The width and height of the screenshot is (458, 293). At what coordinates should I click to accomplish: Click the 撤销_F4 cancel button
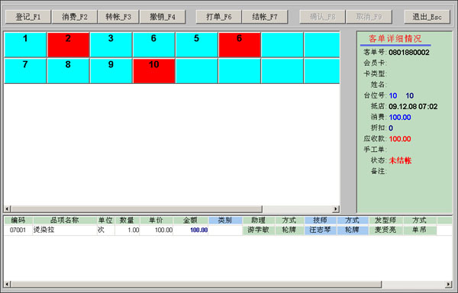(163, 17)
